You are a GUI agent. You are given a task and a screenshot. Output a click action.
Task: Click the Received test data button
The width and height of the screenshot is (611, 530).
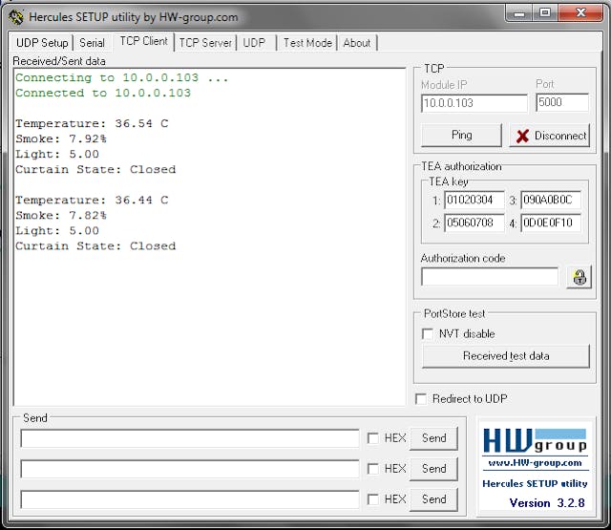click(506, 356)
